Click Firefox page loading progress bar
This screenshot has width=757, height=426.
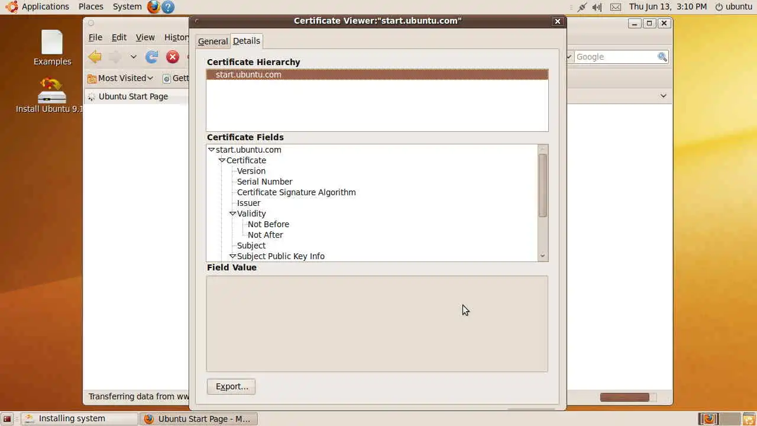point(628,397)
